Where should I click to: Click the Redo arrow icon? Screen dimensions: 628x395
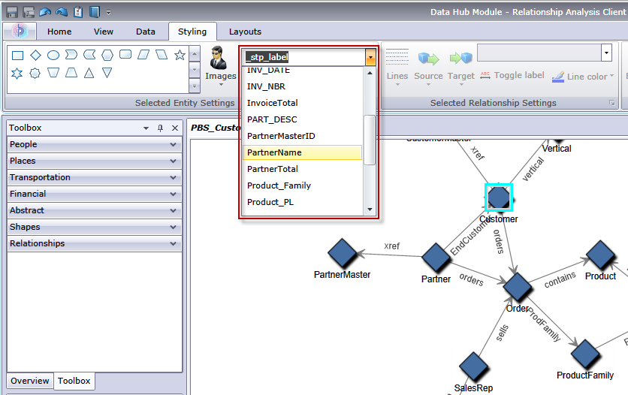[62, 12]
